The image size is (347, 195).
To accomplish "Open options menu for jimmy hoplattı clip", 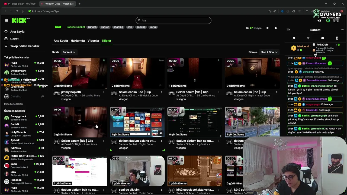I will (x=104, y=92).
